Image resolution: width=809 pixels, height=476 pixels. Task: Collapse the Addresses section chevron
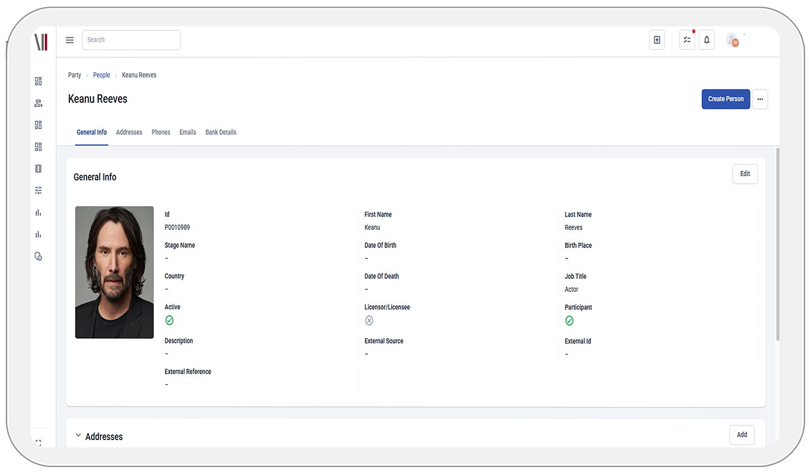pos(78,436)
